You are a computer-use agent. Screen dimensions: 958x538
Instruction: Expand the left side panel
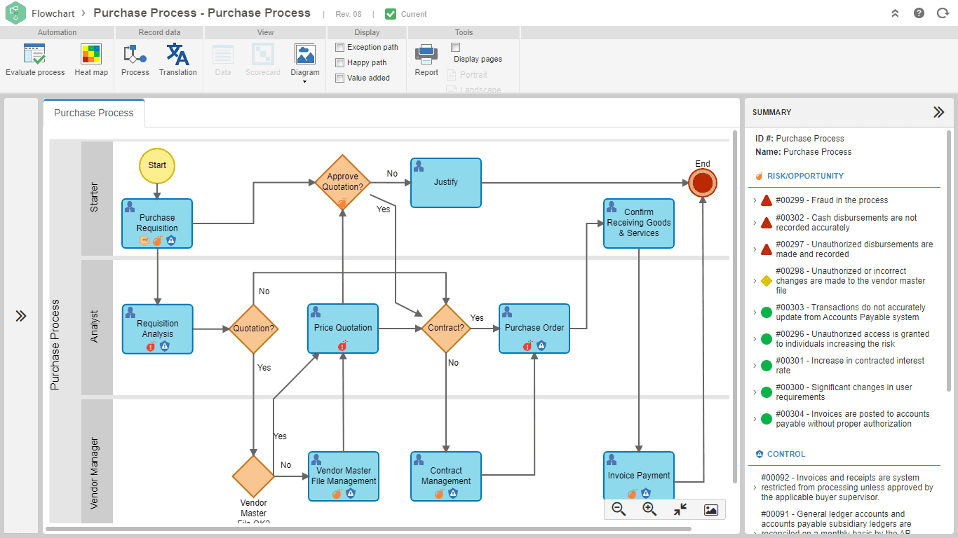click(x=21, y=316)
